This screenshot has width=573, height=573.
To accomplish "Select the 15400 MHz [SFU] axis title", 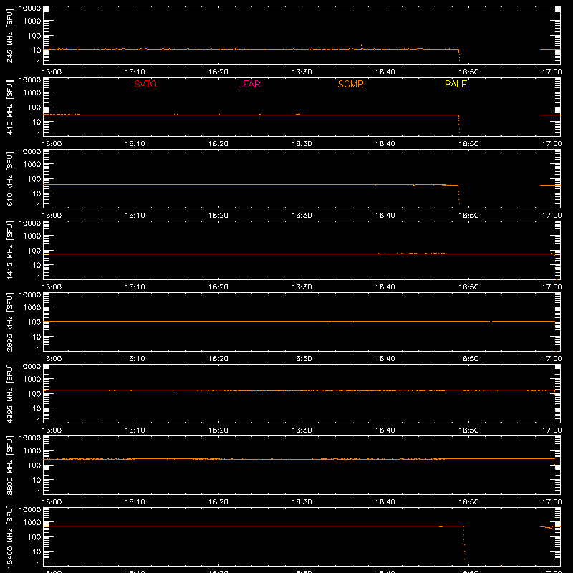I will pyautogui.click(x=9, y=536).
